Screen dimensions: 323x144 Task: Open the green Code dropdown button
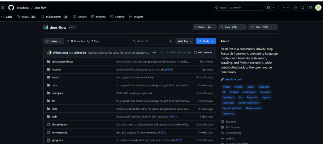tap(206, 41)
